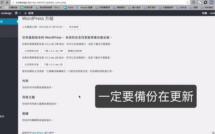Open the Google 翻譯 bookmark
This screenshot has width=215, height=134.
85,8
